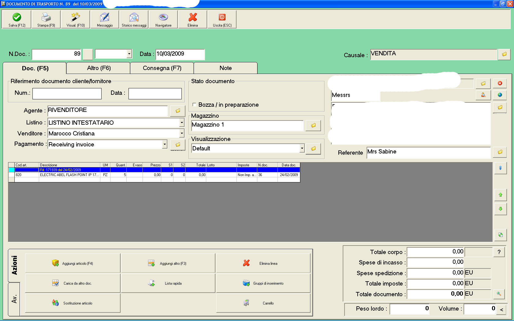Print using Stampa (F9) icon
Image resolution: width=514 pixels, height=321 pixels.
(x=46, y=20)
